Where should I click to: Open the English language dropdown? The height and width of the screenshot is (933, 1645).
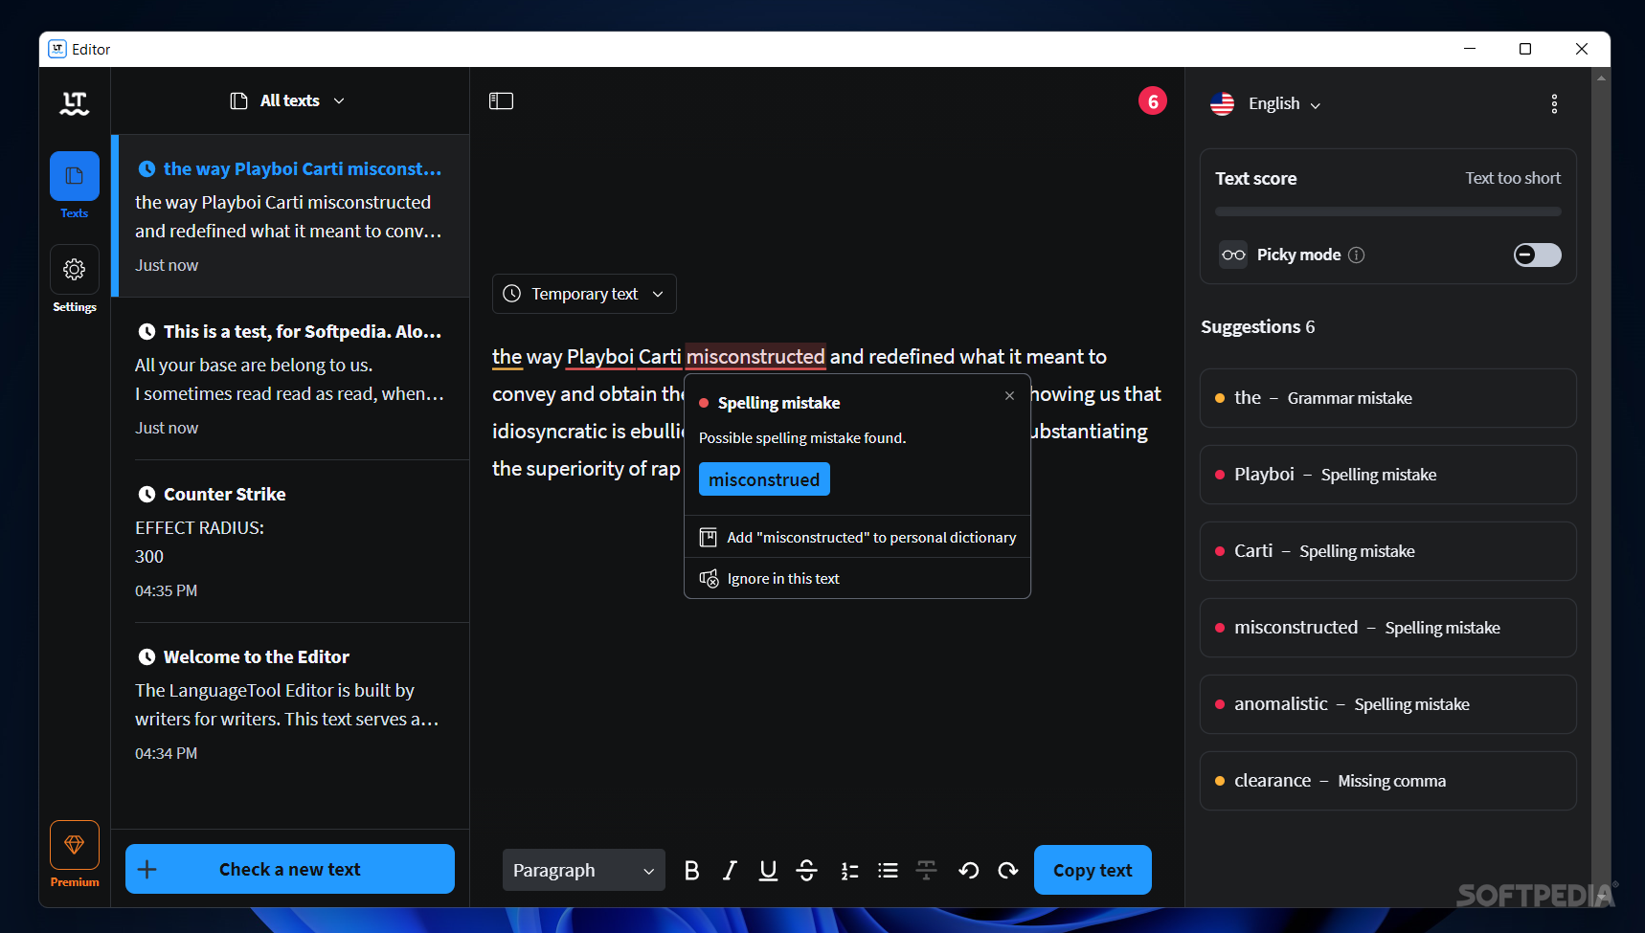click(x=1266, y=103)
